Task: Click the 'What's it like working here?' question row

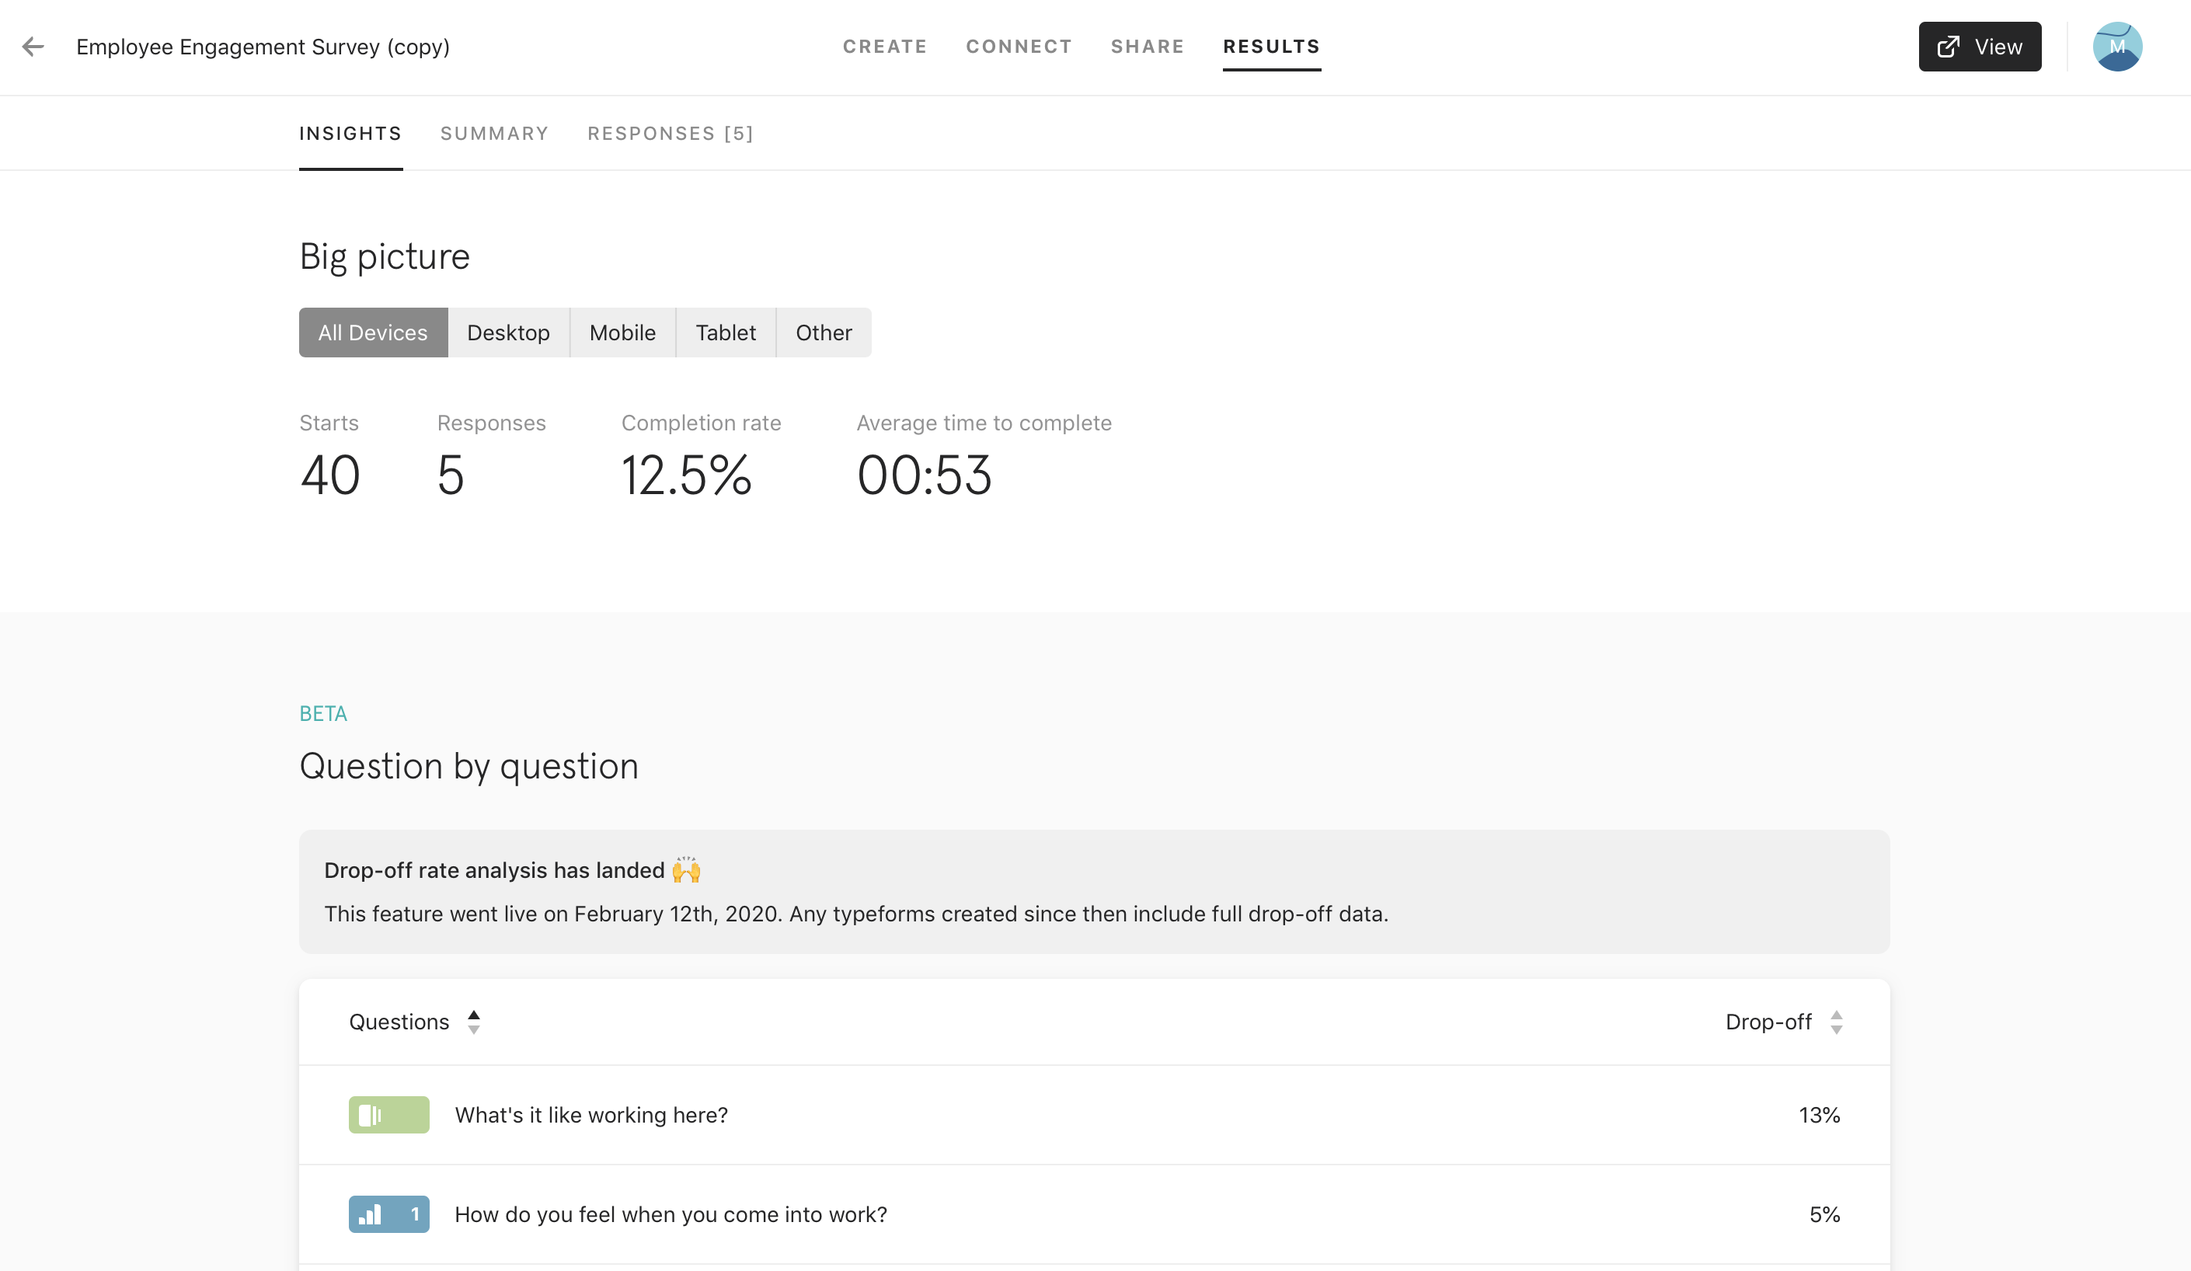Action: [1094, 1115]
